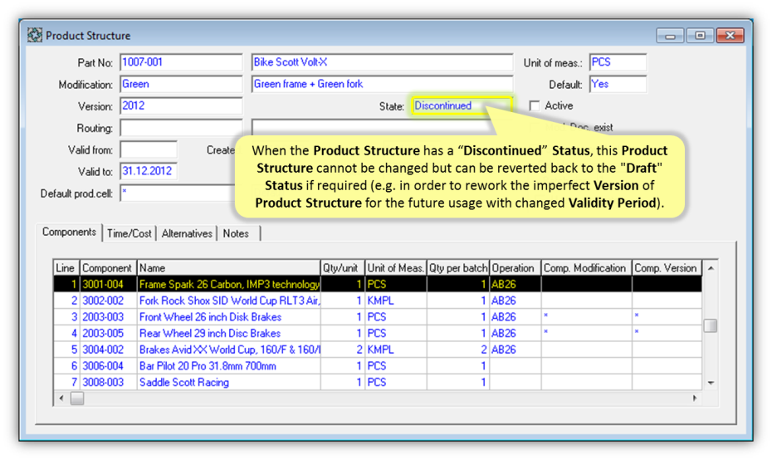
Task: Click the Operation column header
Action: coord(515,268)
